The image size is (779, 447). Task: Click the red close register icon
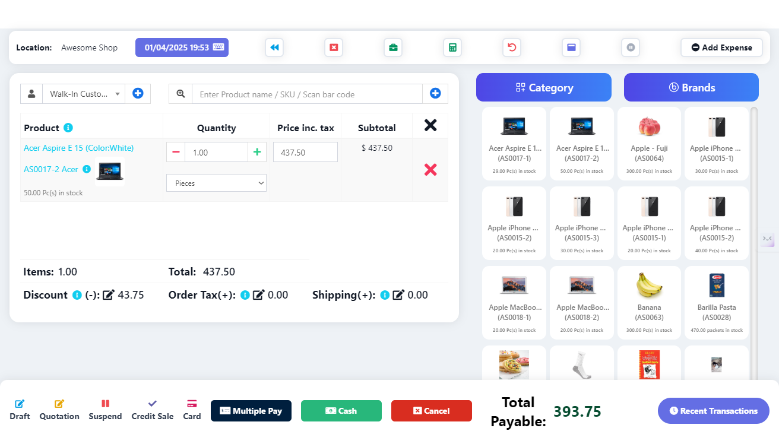click(x=334, y=47)
